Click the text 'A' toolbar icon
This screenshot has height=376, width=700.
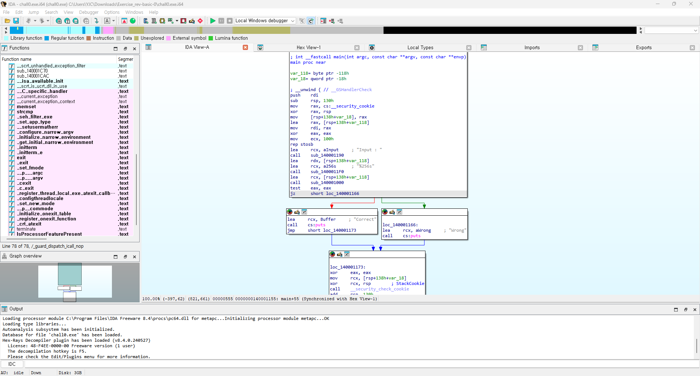coord(107,21)
